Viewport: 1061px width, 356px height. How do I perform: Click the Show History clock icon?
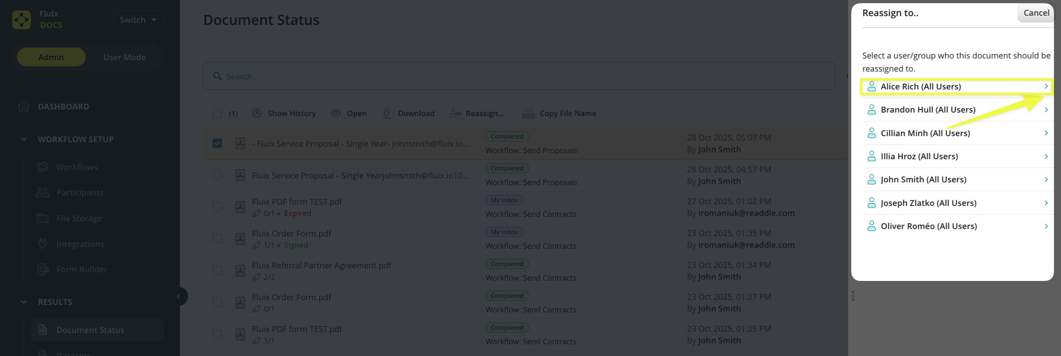coord(257,113)
